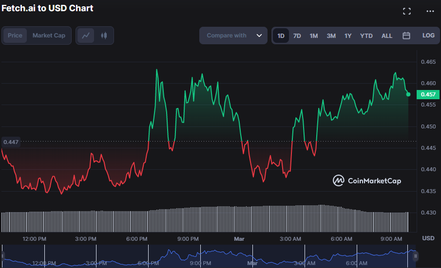Show the ALL time range
This screenshot has height=268, width=441.
tap(386, 36)
